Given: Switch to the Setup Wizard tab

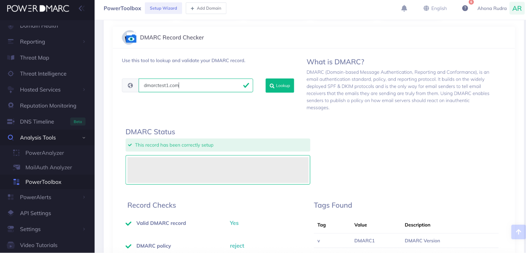Looking at the screenshot, I should coord(163,8).
